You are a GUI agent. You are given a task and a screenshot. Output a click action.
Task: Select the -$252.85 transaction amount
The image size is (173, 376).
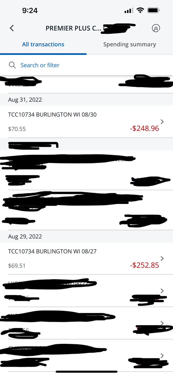tap(145, 265)
